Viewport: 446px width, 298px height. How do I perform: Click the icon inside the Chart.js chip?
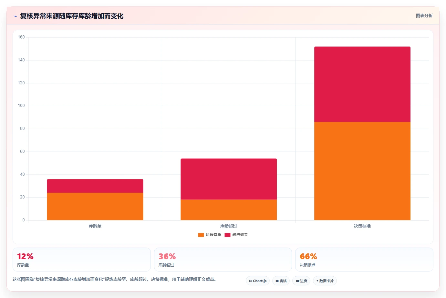[251, 281]
